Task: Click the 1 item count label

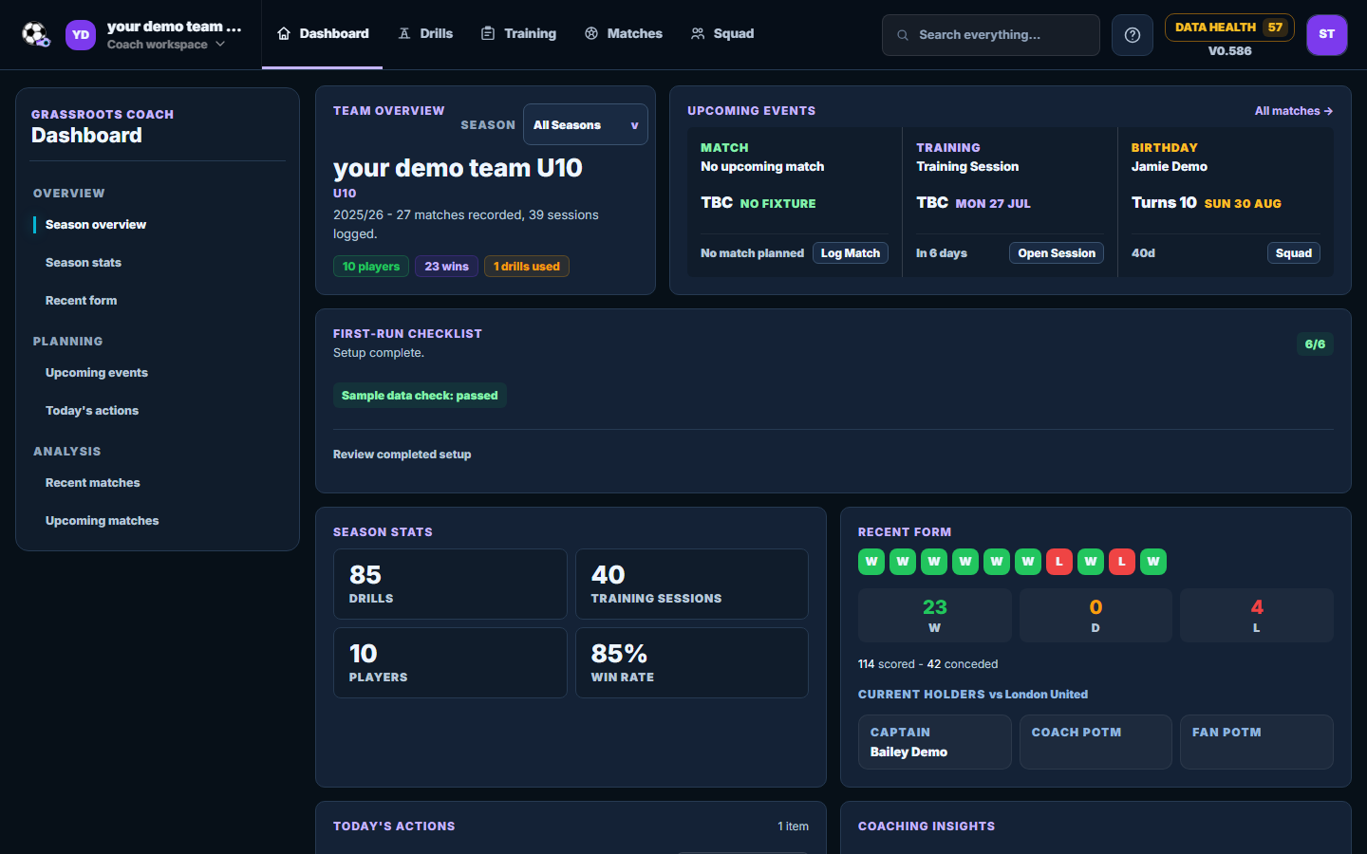Action: point(794,826)
